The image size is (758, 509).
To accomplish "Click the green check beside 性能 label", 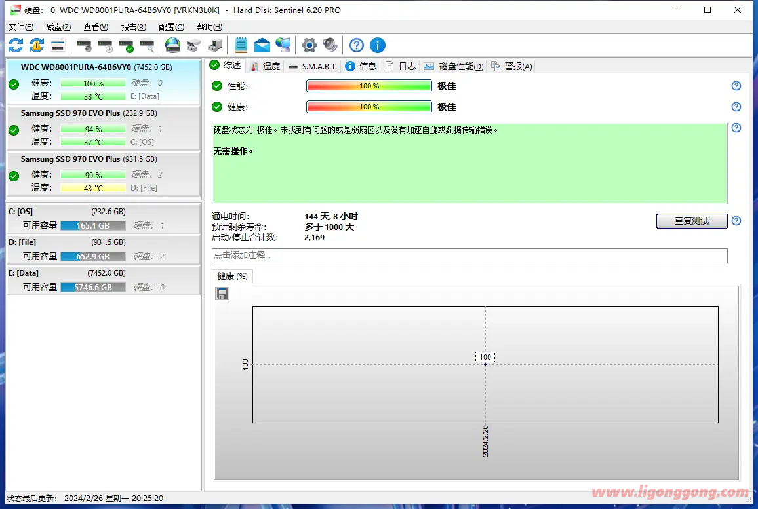I will [217, 86].
